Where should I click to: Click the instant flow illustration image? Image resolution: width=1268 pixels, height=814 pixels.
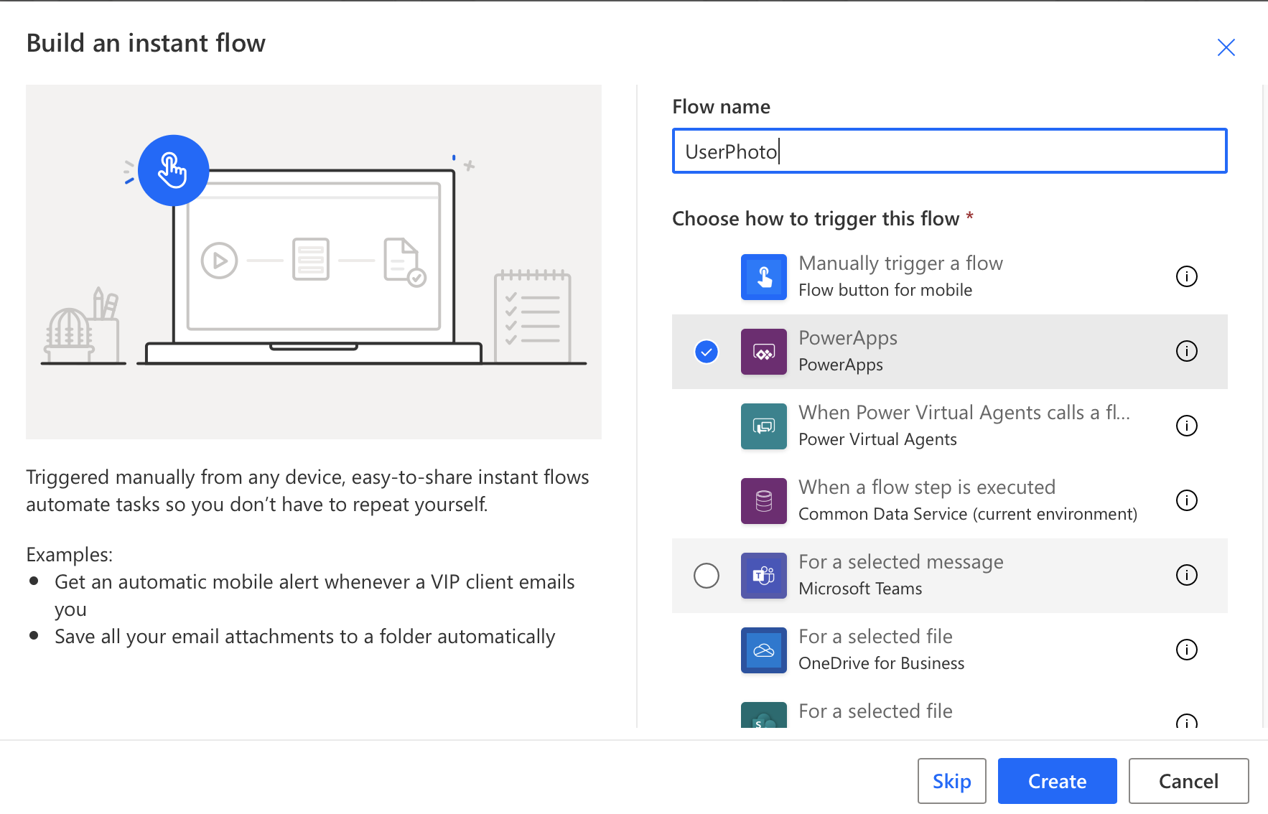pyautogui.click(x=314, y=262)
